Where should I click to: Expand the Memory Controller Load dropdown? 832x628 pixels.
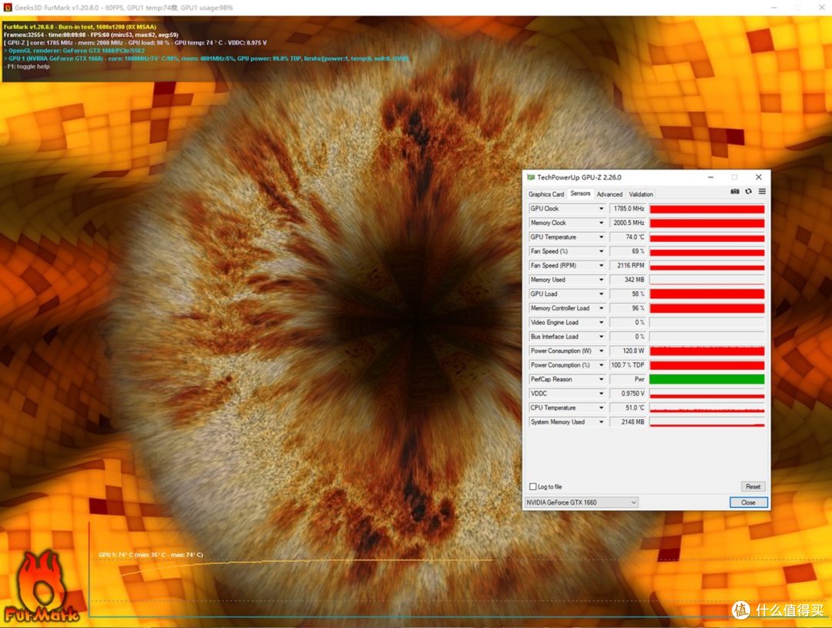(x=601, y=308)
